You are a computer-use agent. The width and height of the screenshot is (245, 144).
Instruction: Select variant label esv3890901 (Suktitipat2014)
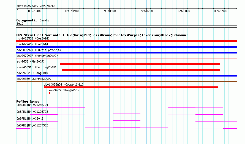pyautogui.click(x=39, y=50)
